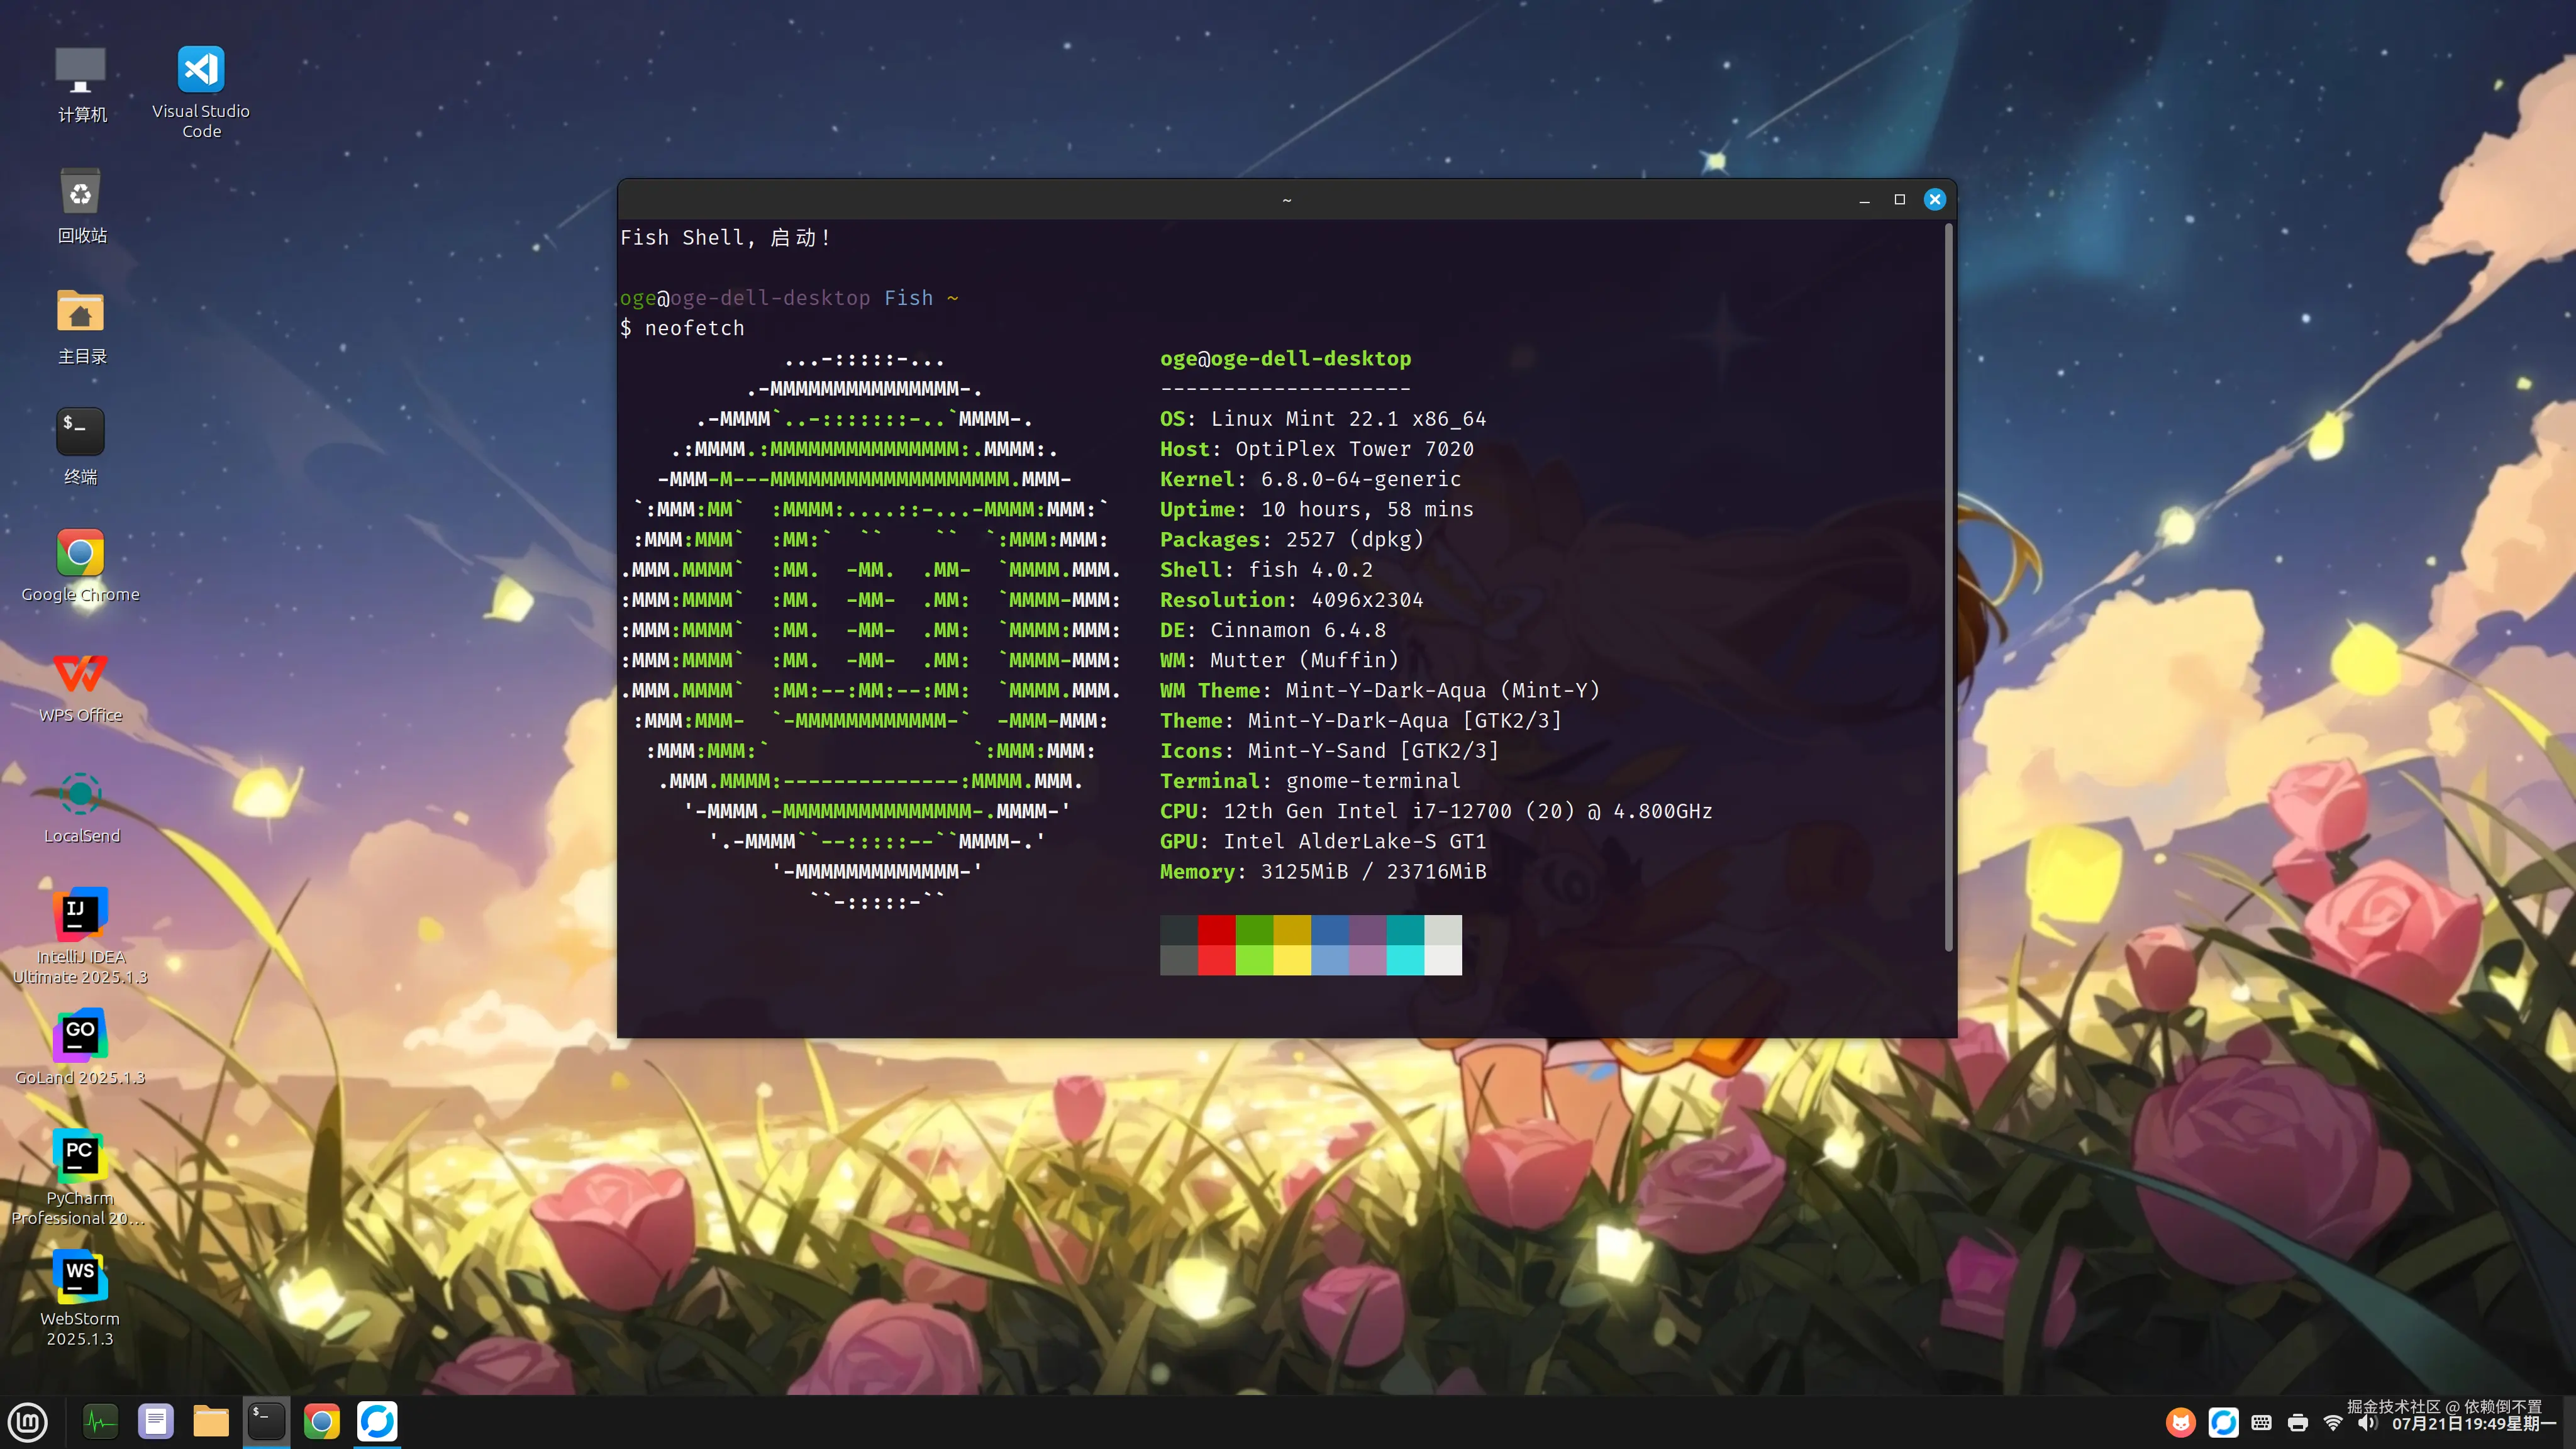This screenshot has width=2576, height=1449.
Task: Switch to the terminal window taskbar item
Action: click(266, 1421)
